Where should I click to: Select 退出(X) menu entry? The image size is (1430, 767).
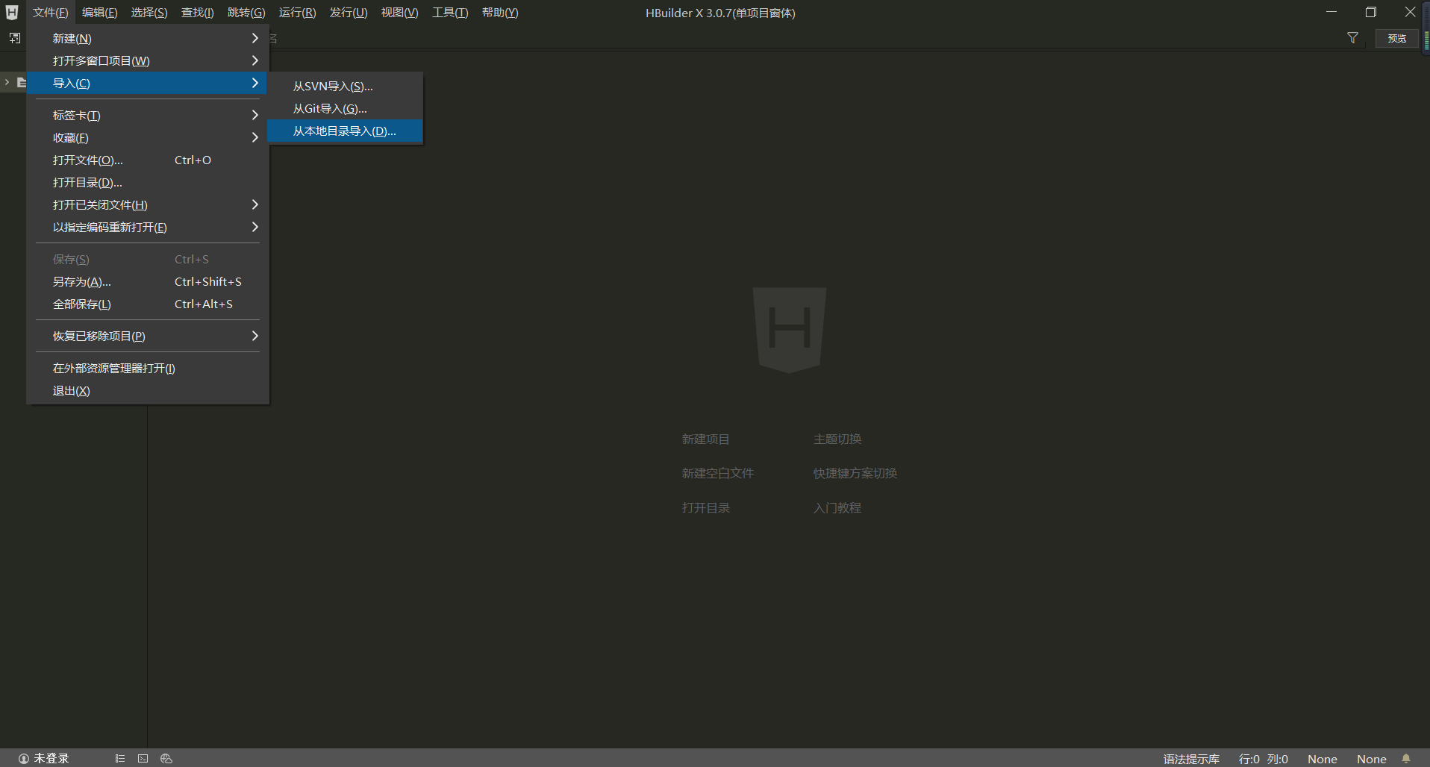pos(148,390)
